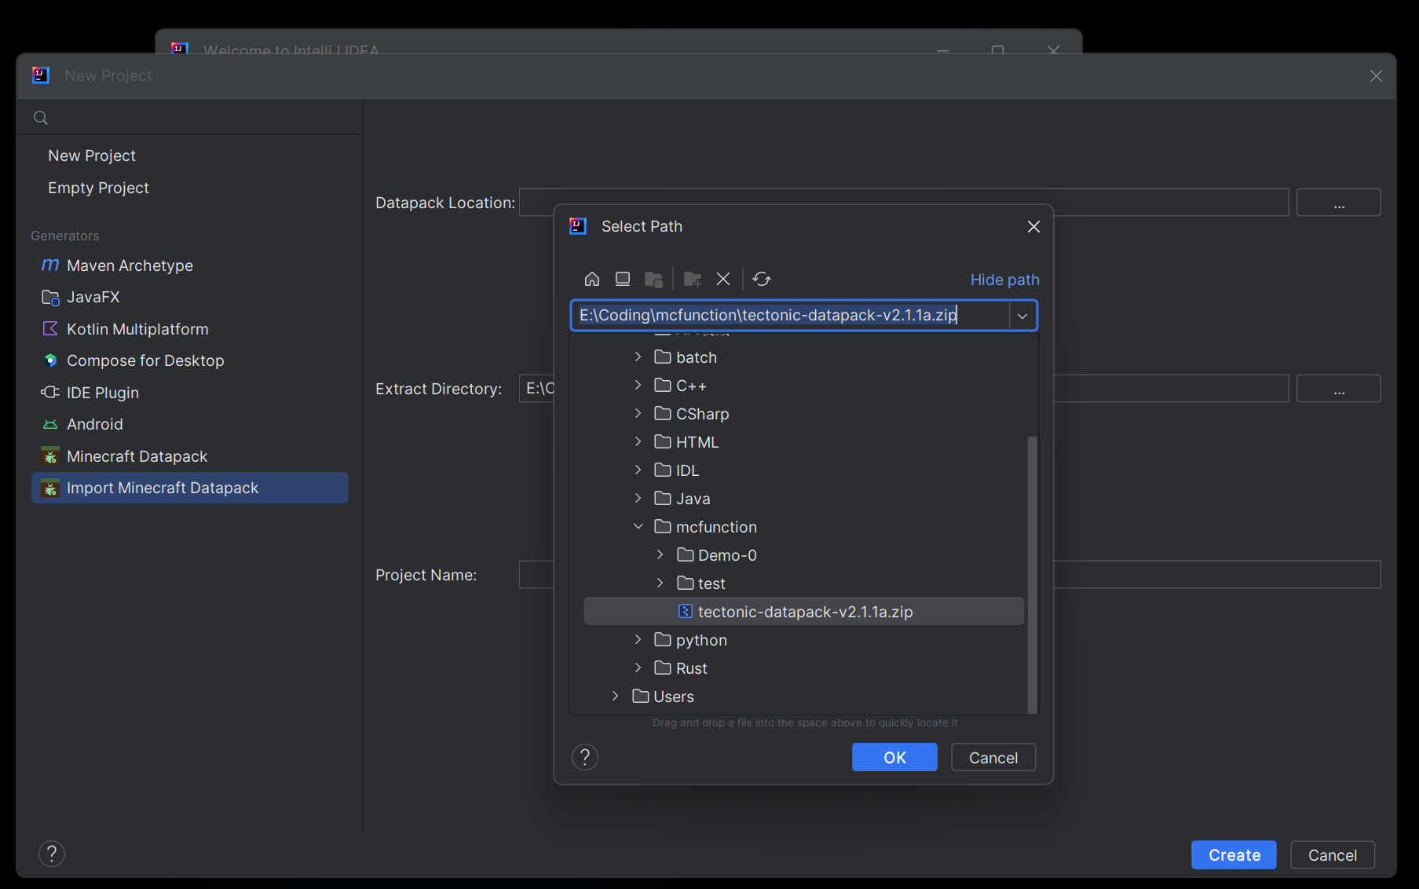
Task: Expand the Rust folder
Action: tap(638, 668)
